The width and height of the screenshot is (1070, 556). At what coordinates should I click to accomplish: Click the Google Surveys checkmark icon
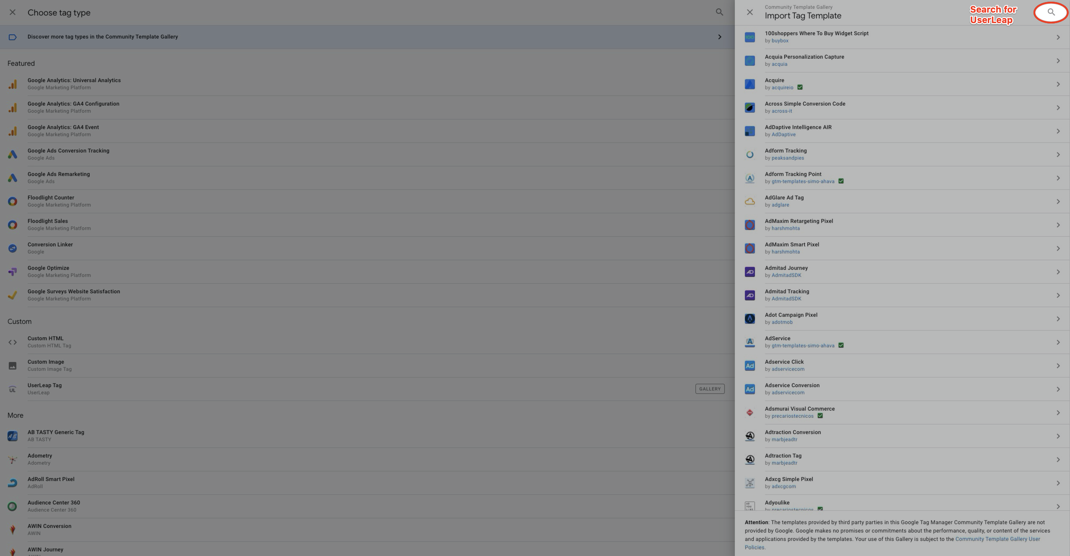pyautogui.click(x=13, y=295)
